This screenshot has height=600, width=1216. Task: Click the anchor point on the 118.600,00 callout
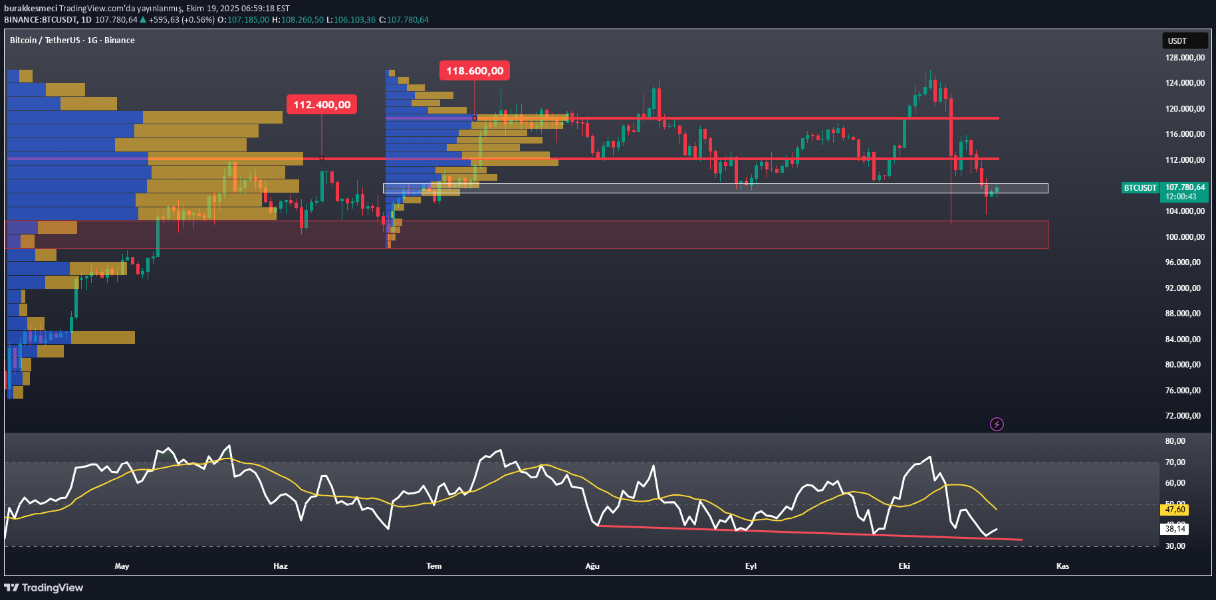tap(474, 118)
